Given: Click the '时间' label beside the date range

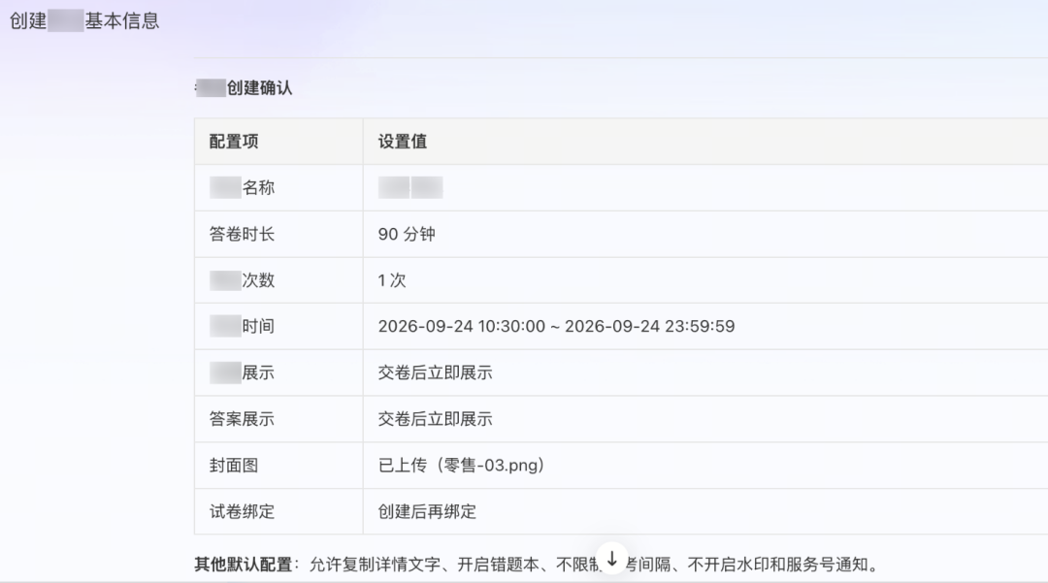Looking at the screenshot, I should point(258,327).
